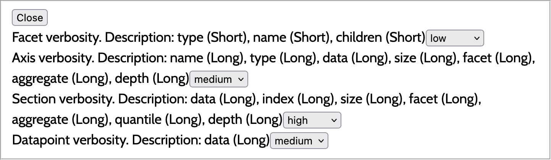Viewport: 551px width, 160px height.
Task: Open the Datapoint verbosity medium dropdown
Action: tap(299, 141)
